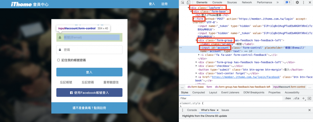Toggle the :hov element state button
Screen dimensions: 313x122
(288, 98)
